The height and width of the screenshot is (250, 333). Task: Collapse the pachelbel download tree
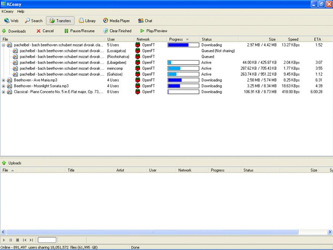click(3, 45)
